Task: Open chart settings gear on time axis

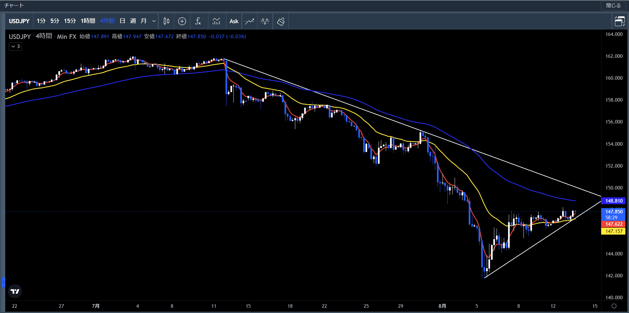Action: point(614,306)
